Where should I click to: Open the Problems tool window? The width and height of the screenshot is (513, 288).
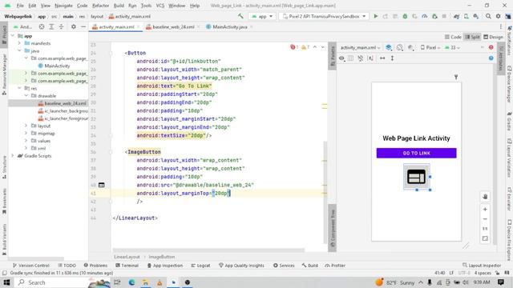click(x=95, y=266)
